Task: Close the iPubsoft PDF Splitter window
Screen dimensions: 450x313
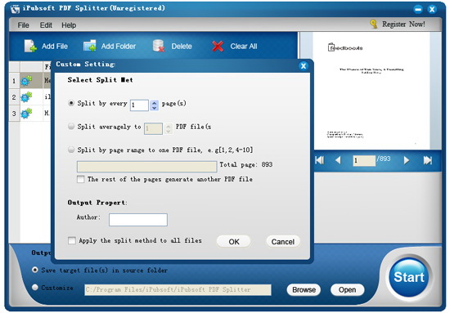Action: (432, 10)
